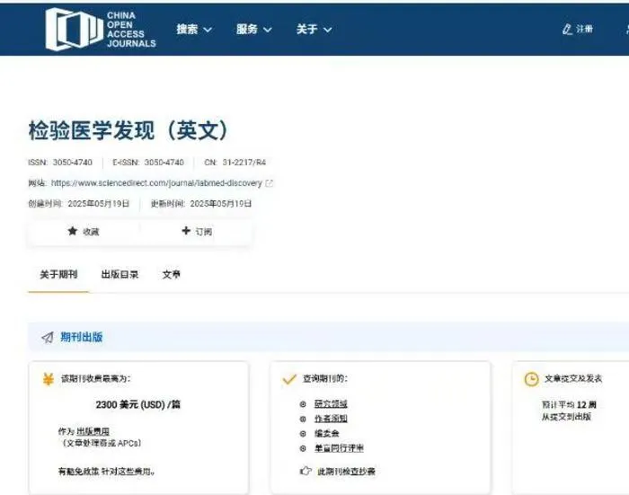Expand the 搜索 dropdown menu
629x495 pixels.
pyautogui.click(x=194, y=30)
